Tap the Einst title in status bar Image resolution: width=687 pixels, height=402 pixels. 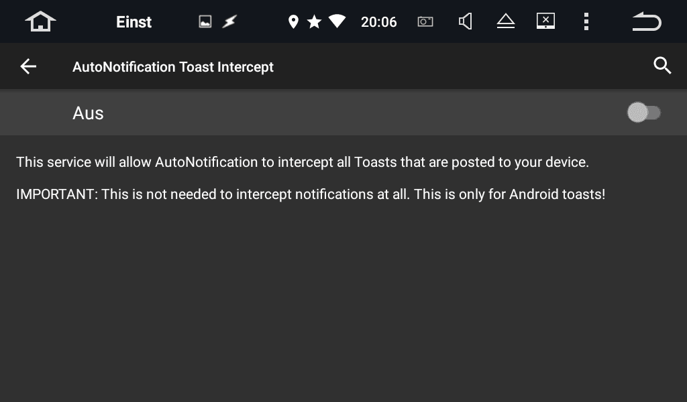pyautogui.click(x=134, y=22)
